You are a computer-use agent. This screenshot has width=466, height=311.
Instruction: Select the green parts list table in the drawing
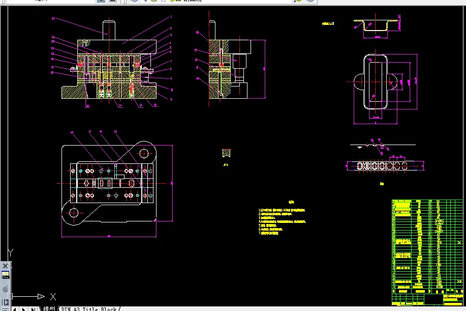[427, 252]
